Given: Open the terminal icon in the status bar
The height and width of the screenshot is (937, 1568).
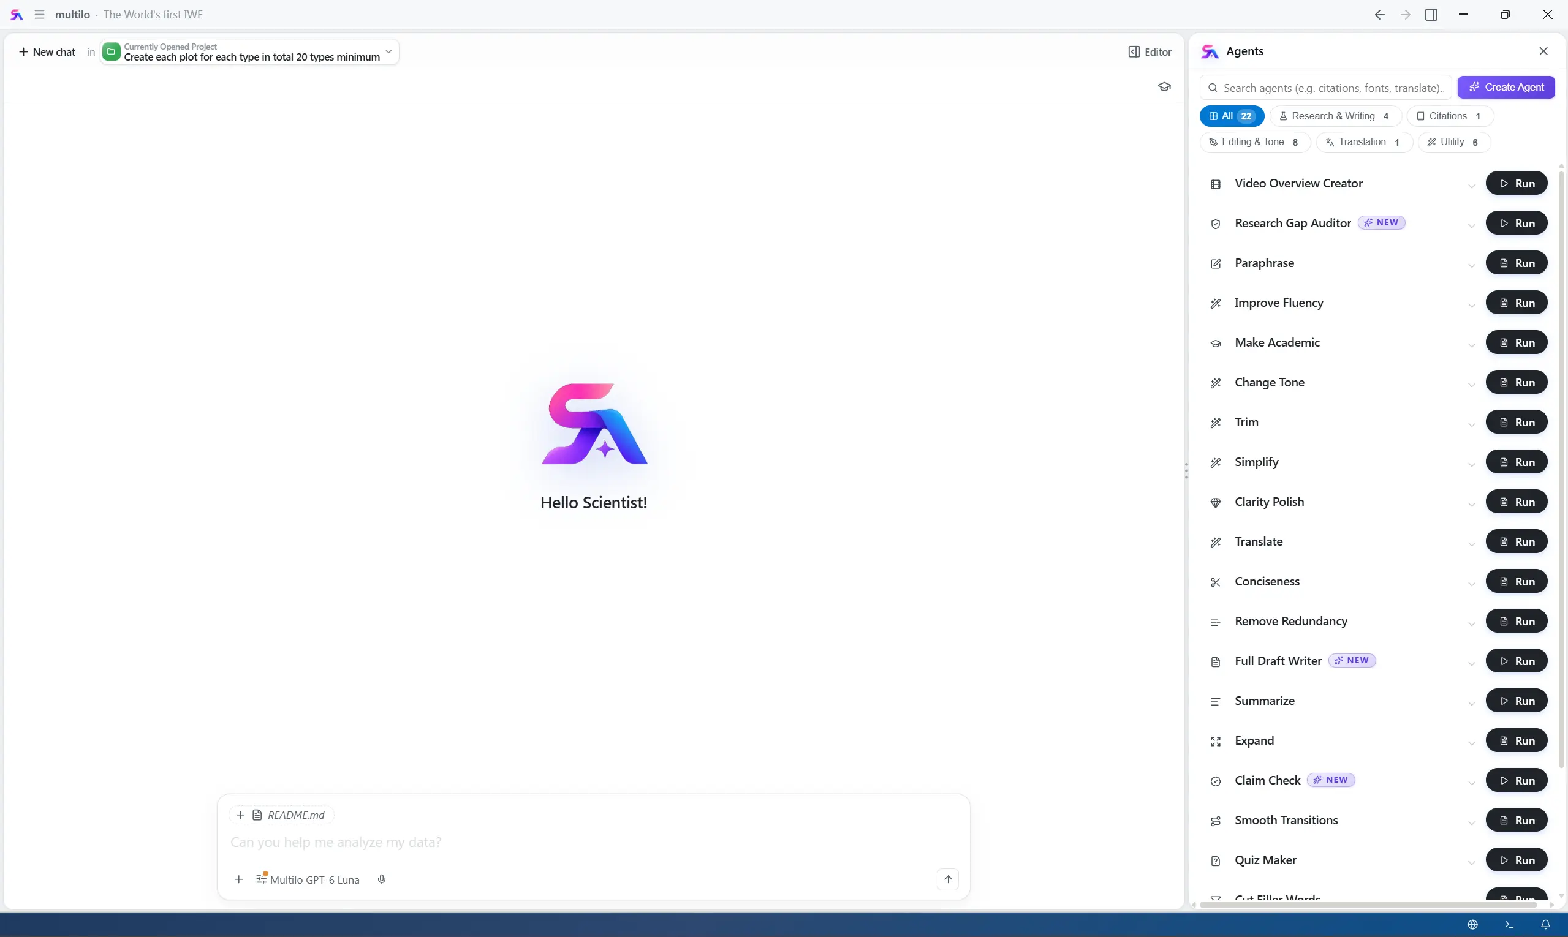Looking at the screenshot, I should tap(1509, 924).
